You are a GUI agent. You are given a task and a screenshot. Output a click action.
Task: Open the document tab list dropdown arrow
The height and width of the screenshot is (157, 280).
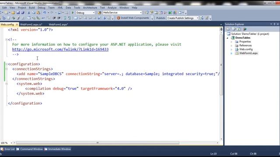pyautogui.click(x=221, y=24)
